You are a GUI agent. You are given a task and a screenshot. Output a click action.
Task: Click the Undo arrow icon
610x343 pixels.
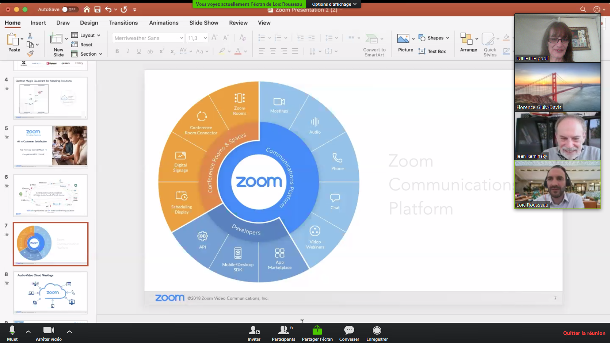[x=108, y=10]
